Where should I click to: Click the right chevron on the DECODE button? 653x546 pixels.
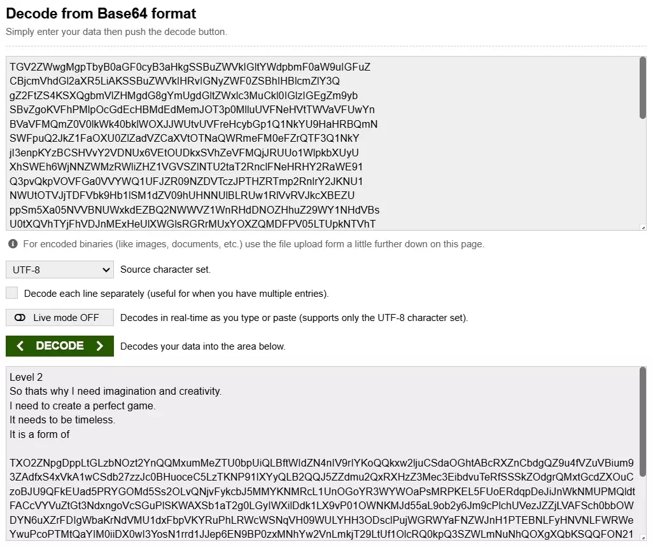coord(99,346)
